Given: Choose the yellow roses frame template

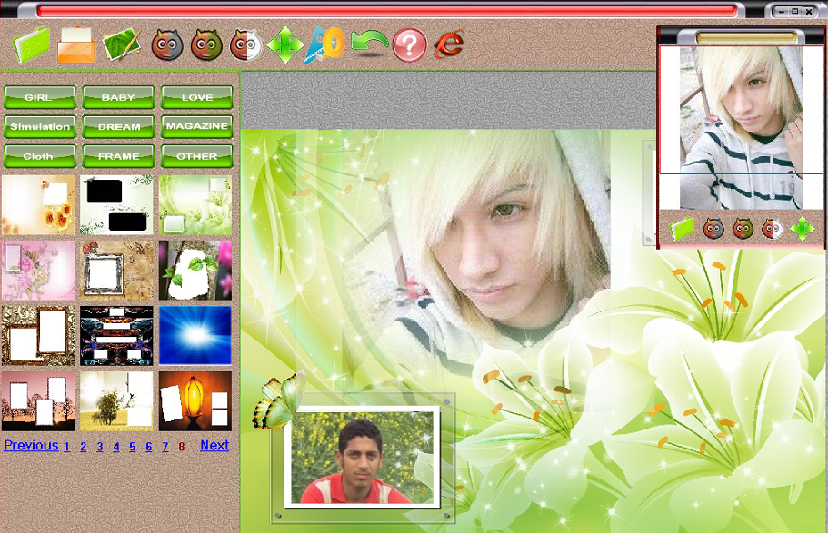Looking at the screenshot, I should pyautogui.click(x=38, y=205).
